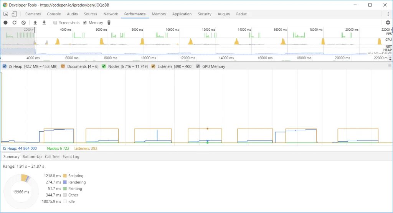Viewport: 393px width, 213px height.
Task: Click the Scripting legend color swatch
Action: (x=65, y=176)
